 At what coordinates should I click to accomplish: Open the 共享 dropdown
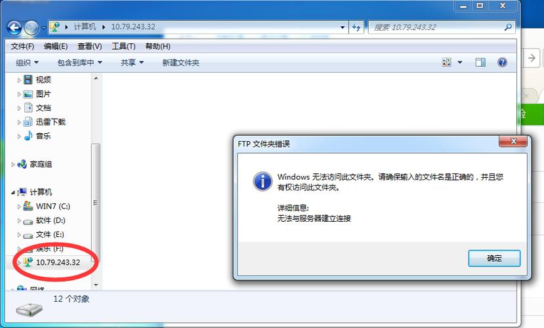[x=132, y=63]
